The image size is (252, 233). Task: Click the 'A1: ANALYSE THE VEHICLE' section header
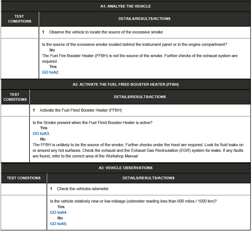coord(125,6)
